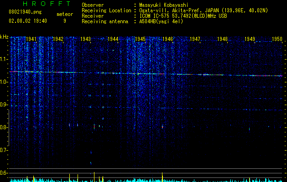The width and height of the screenshot is (287, 182).
Task: Click the 0.7 frequency axis label
Action: click(x=4, y=150)
